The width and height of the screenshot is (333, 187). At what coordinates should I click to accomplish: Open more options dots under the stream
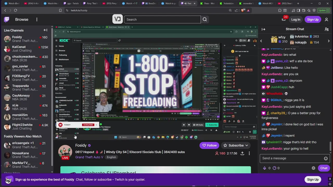[249, 153]
